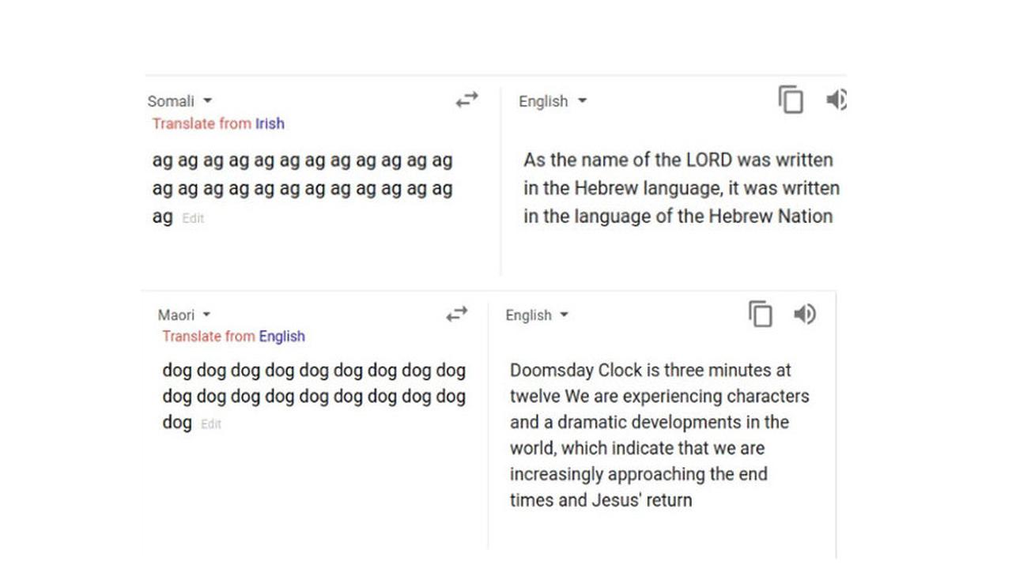This screenshot has width=1012, height=569.
Task: Open the Somali language dropdown
Action: [179, 101]
